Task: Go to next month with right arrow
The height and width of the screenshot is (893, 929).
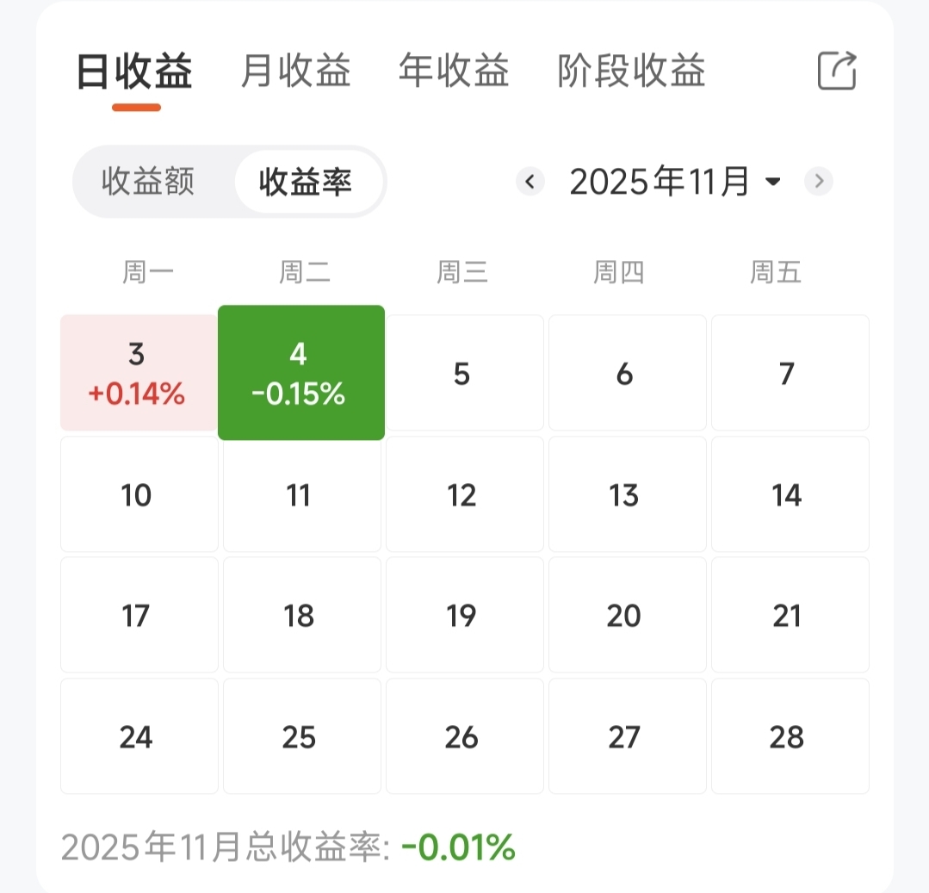Action: [x=819, y=182]
